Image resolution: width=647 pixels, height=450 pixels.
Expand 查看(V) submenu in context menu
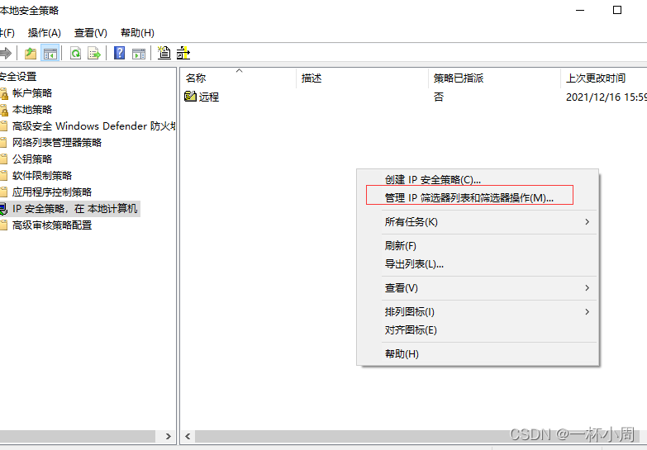click(478, 288)
